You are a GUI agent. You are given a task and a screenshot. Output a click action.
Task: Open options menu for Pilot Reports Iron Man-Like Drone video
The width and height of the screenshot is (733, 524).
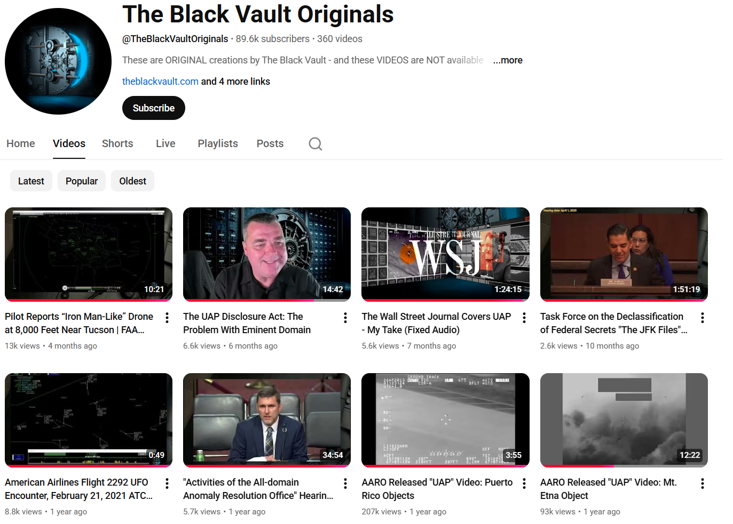coord(167,318)
